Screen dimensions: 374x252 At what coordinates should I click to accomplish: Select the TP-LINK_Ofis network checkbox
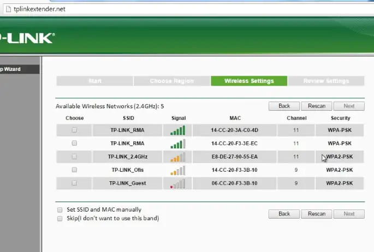pyautogui.click(x=74, y=170)
